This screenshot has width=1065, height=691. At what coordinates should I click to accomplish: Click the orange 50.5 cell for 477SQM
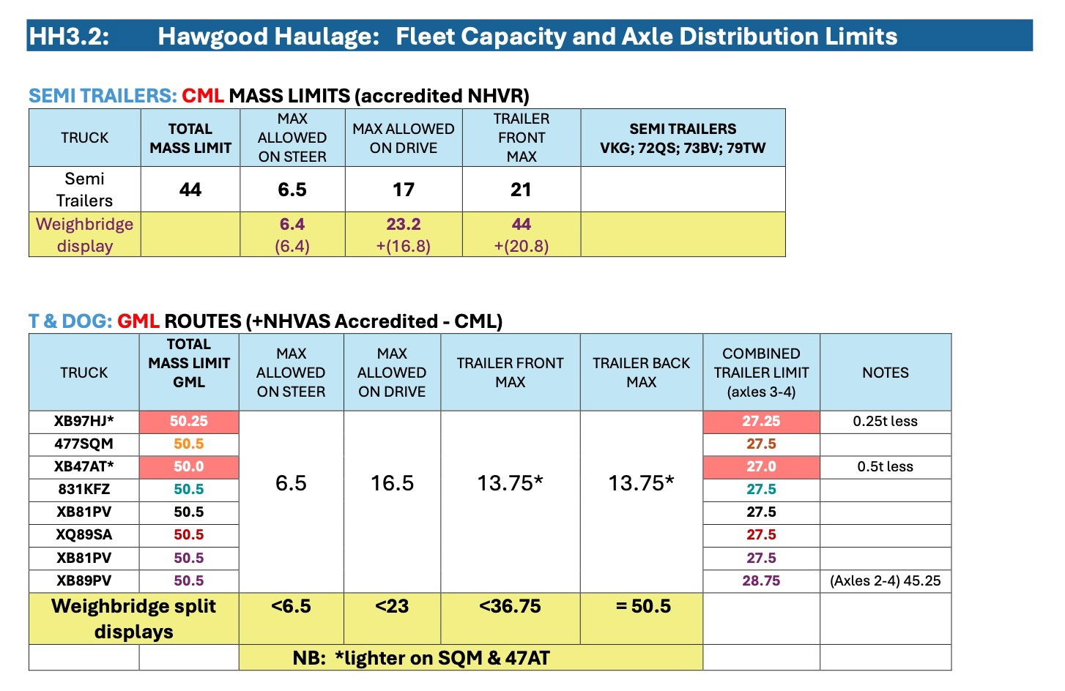tap(189, 444)
